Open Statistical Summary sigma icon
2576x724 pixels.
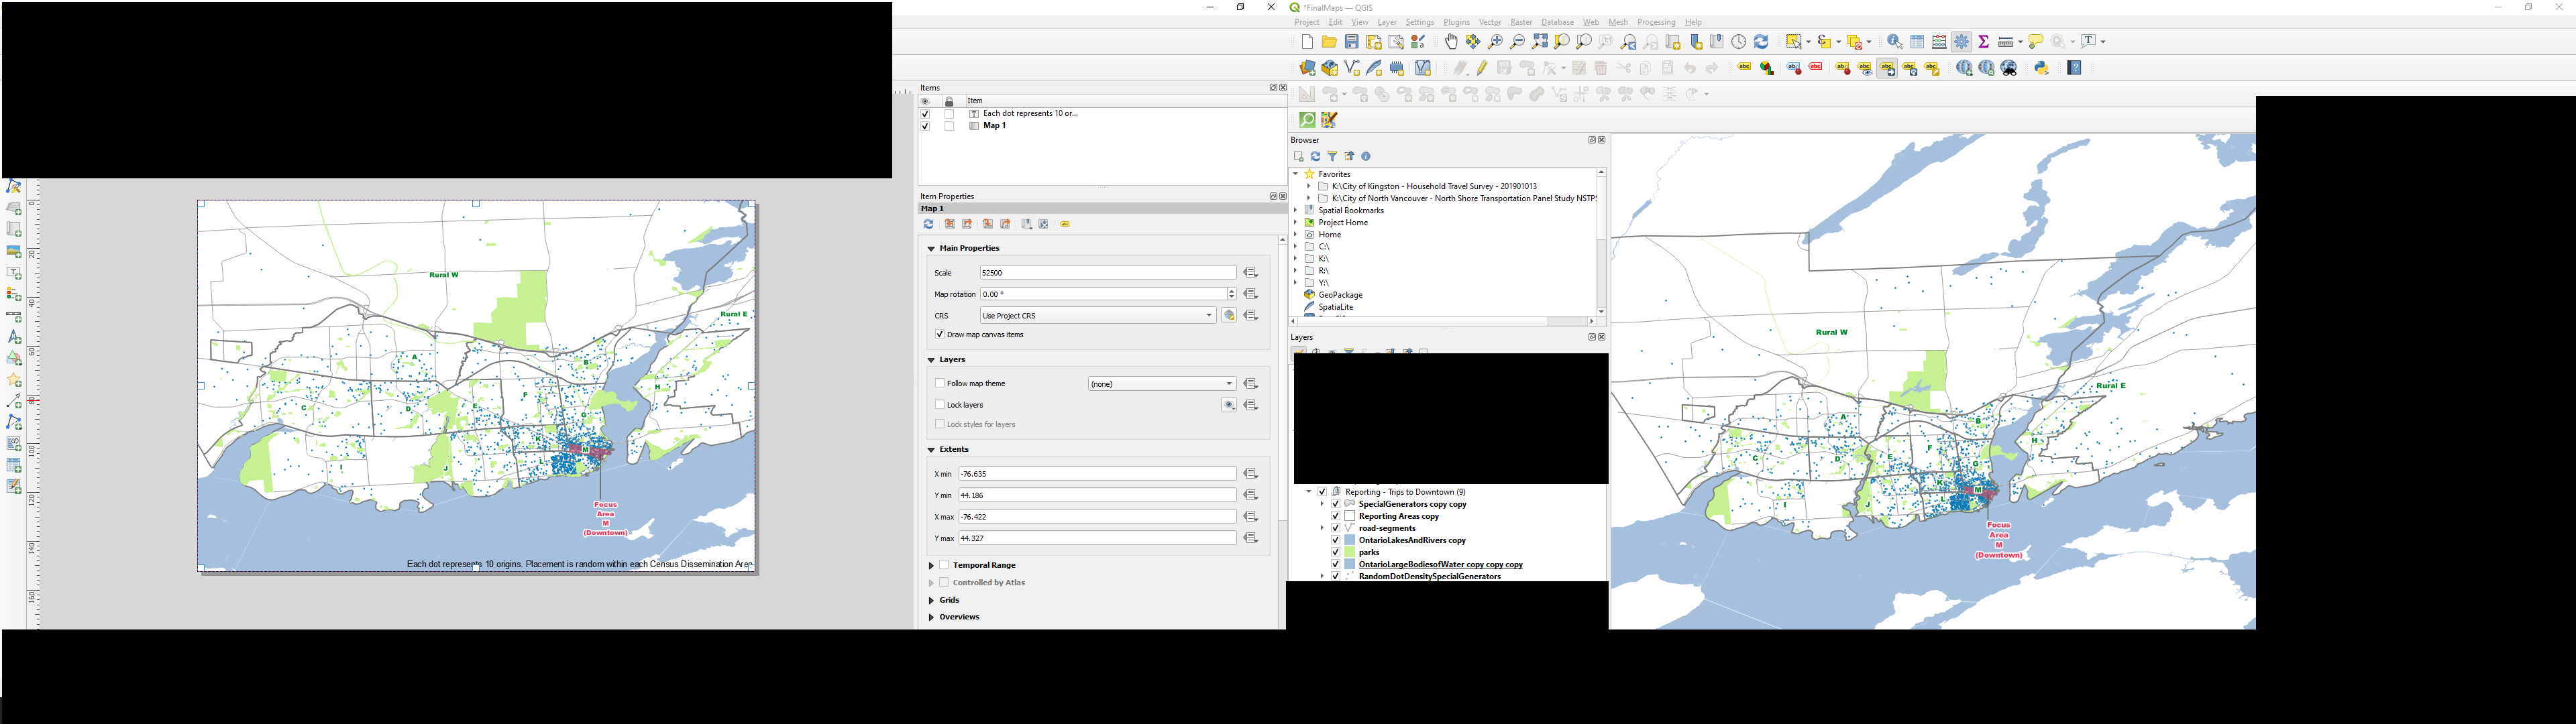click(x=1984, y=42)
